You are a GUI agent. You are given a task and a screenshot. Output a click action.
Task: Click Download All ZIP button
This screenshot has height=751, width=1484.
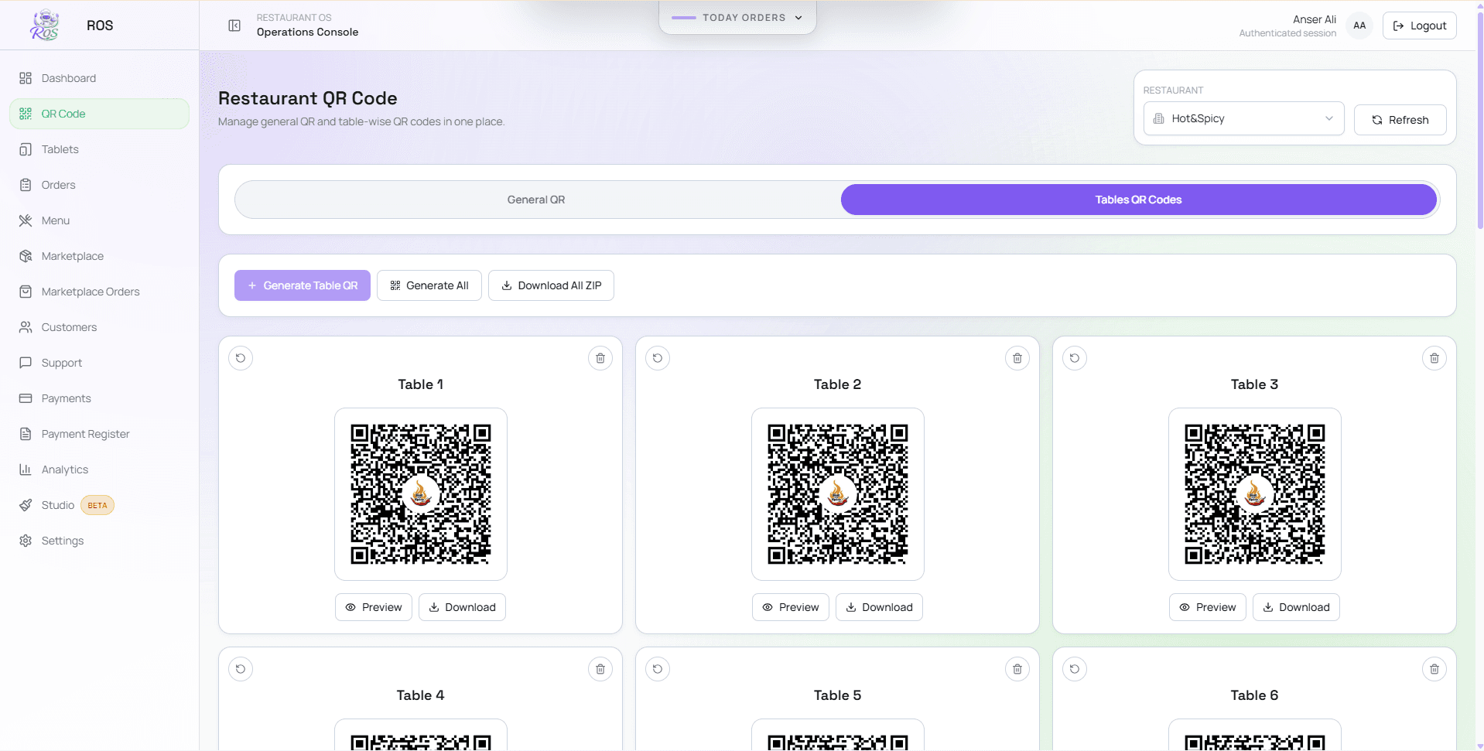tap(551, 285)
